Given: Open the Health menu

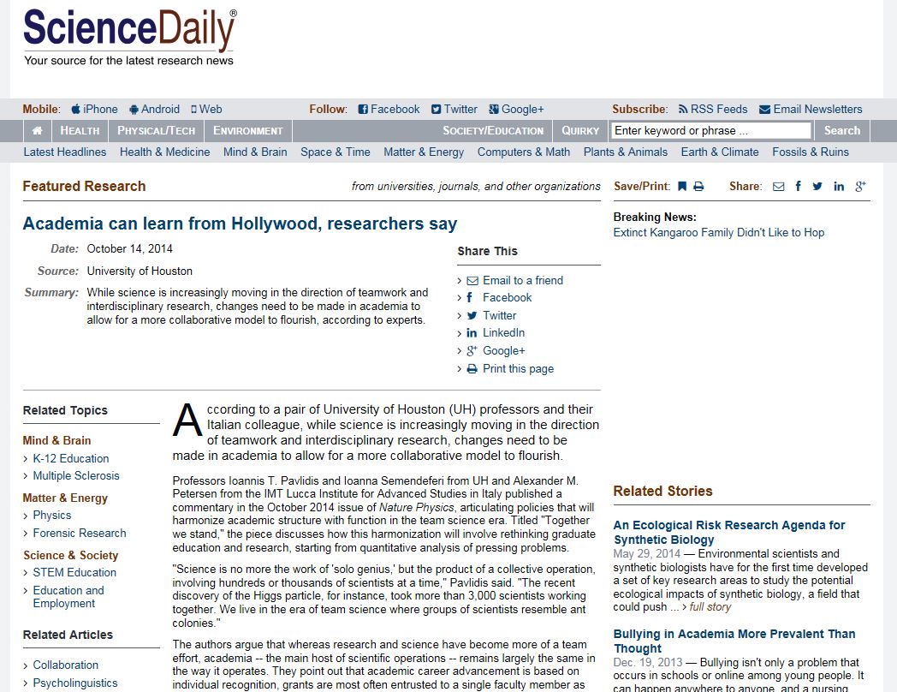Looking at the screenshot, I should (80, 130).
